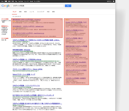
Task: Open the ショッピング tab
Action: pos(41,12)
